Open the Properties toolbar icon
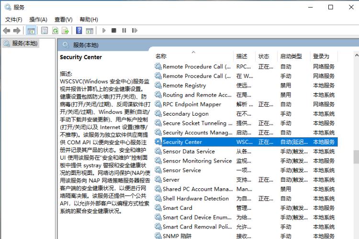This screenshot has width=359, height=239. 45,31
